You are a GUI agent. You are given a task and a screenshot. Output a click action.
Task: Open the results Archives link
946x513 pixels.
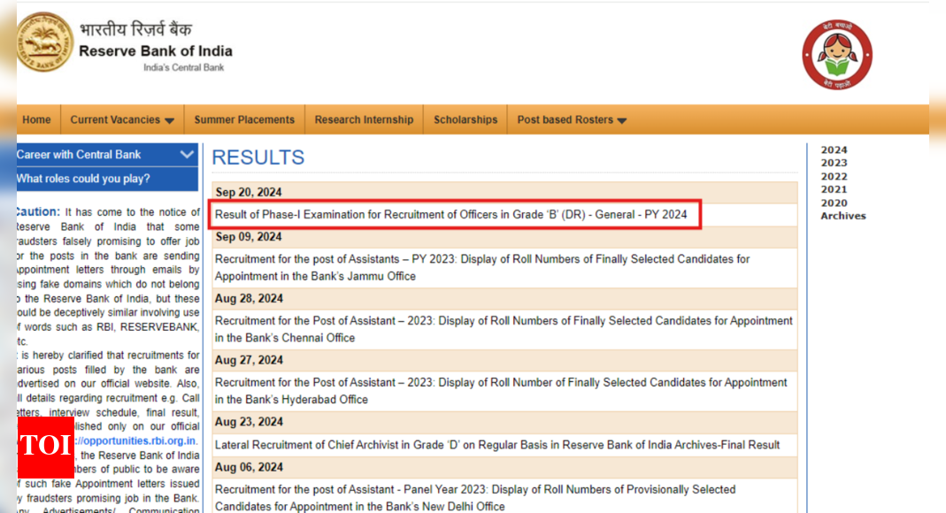point(842,216)
